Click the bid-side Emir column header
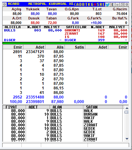The width and height of the screenshot is (132, 150). pyautogui.click(x=13, y=47)
